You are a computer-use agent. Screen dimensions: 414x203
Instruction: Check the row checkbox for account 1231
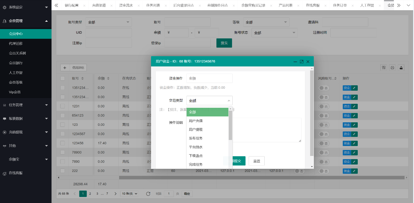point(63,106)
